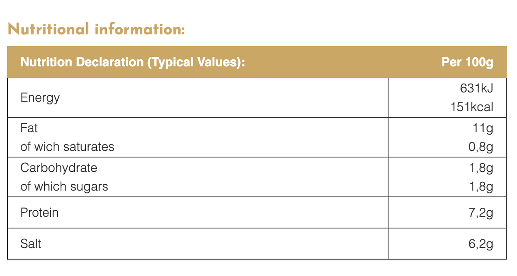517x276 pixels.
Task: Click the word 'Nutritional' in the heading
Action: [48, 29]
